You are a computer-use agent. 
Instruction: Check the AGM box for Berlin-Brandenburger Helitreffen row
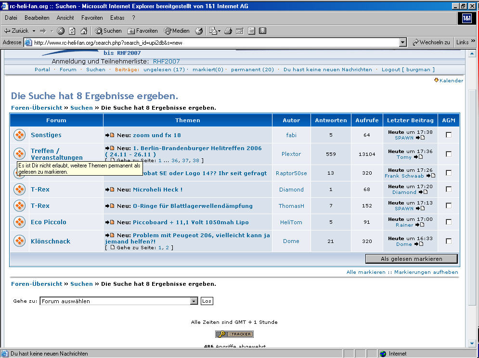pyautogui.click(x=449, y=154)
